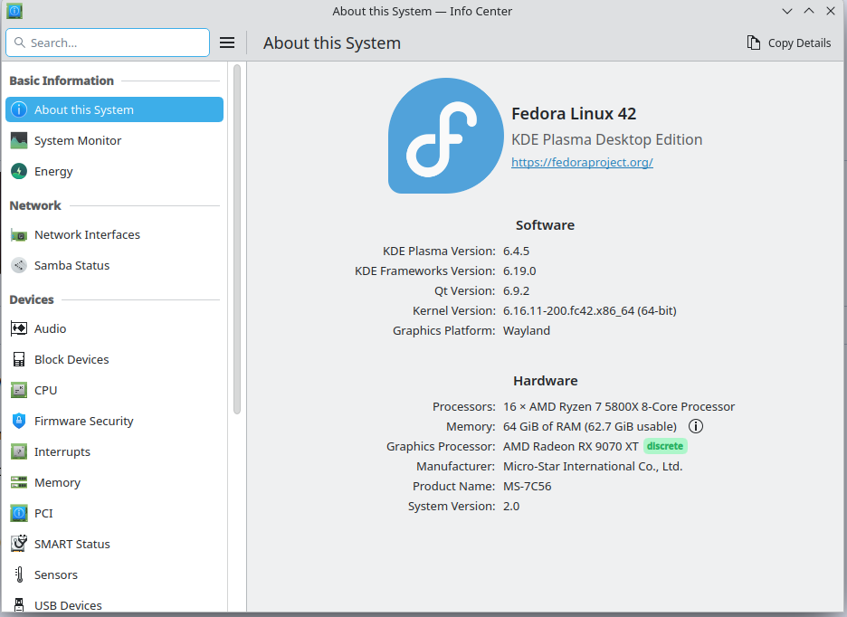847x617 pixels.
Task: Select the SMART Status sidebar entry
Action: (115, 544)
